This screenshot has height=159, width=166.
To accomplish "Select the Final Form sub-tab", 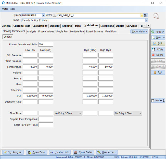I will click(111, 31).
